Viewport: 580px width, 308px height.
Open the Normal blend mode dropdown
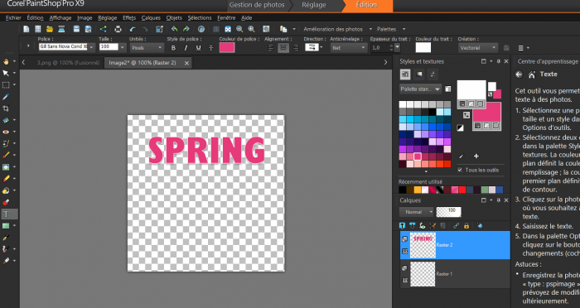(416, 212)
